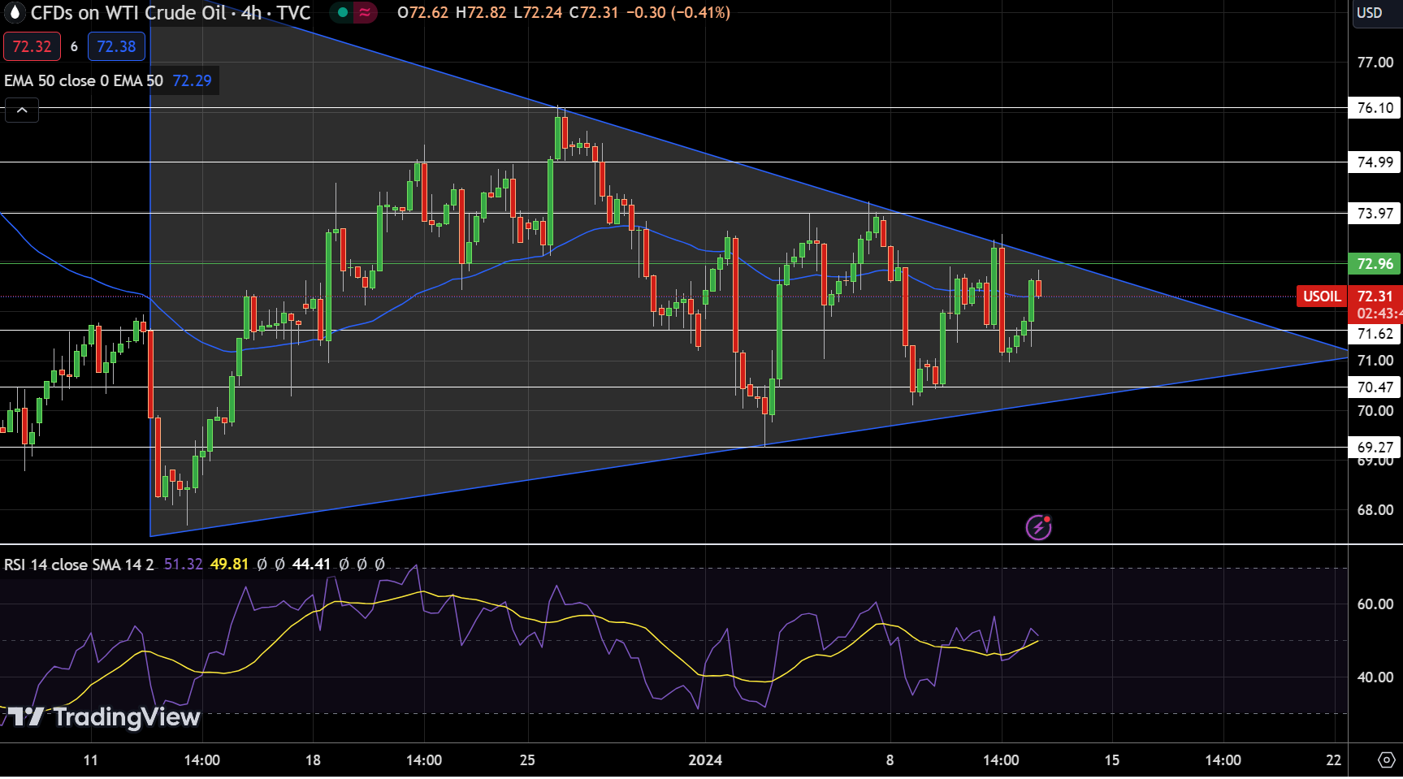Screen dimensions: 1403x779
Task: Click the 40.00 RSI scale label
Action: [x=1375, y=677]
